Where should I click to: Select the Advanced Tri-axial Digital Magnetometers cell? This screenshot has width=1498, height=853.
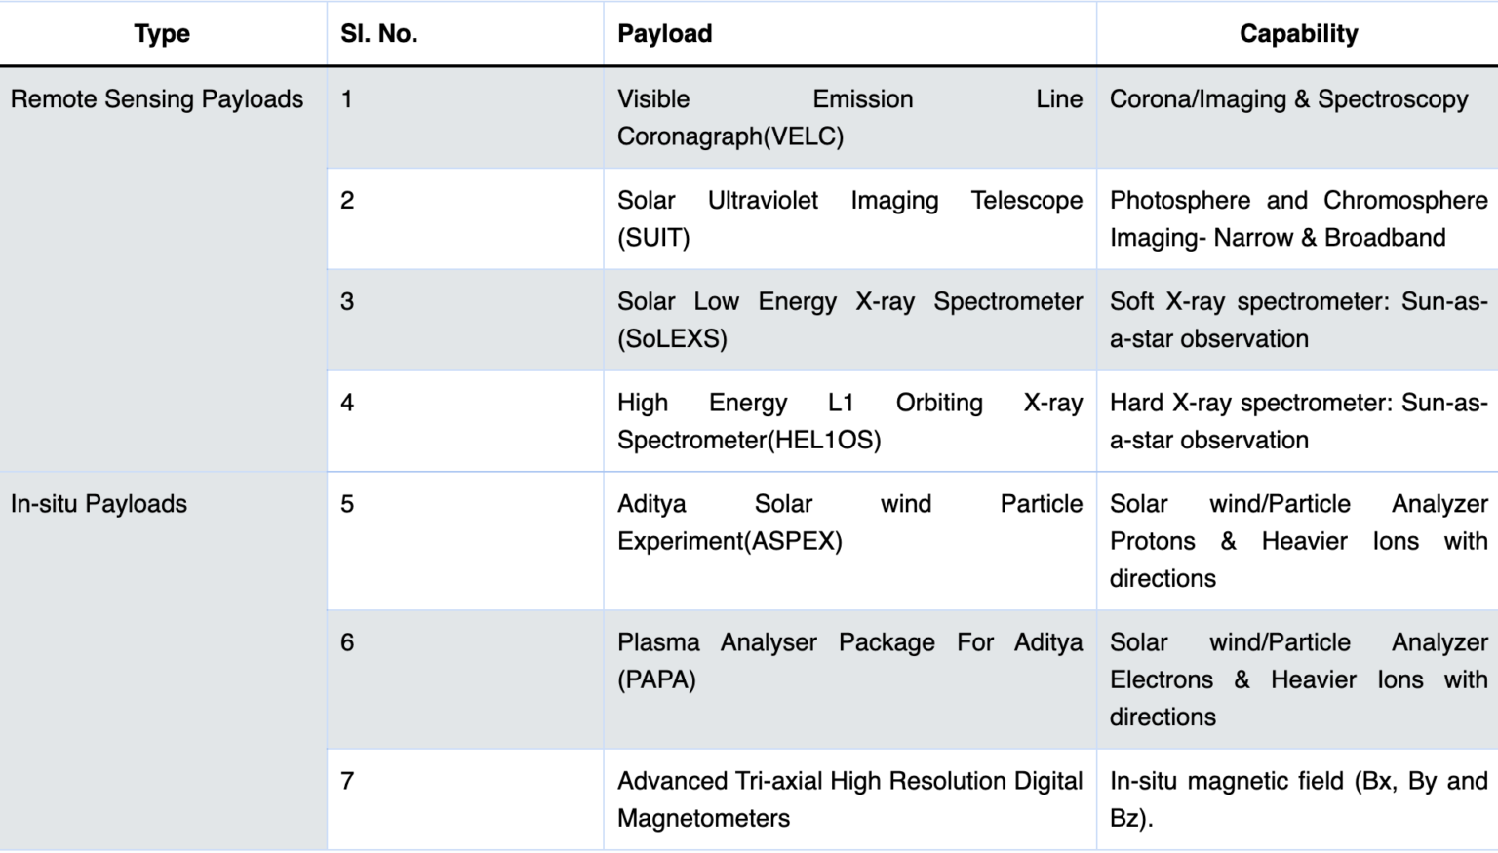(849, 799)
